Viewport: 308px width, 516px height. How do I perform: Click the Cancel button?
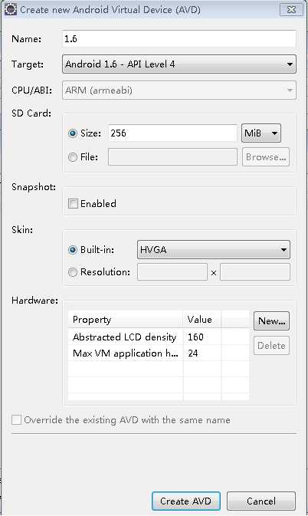pos(261,501)
